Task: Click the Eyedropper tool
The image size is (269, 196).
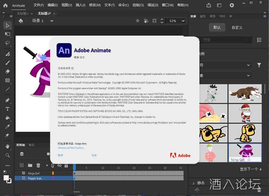Action: click(x=8, y=127)
